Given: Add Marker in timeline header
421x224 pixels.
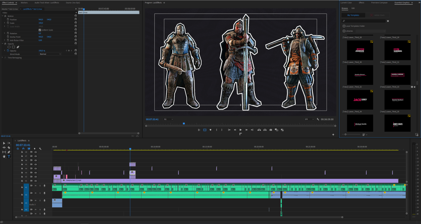Looking at the screenshot, I should pos(34,148).
